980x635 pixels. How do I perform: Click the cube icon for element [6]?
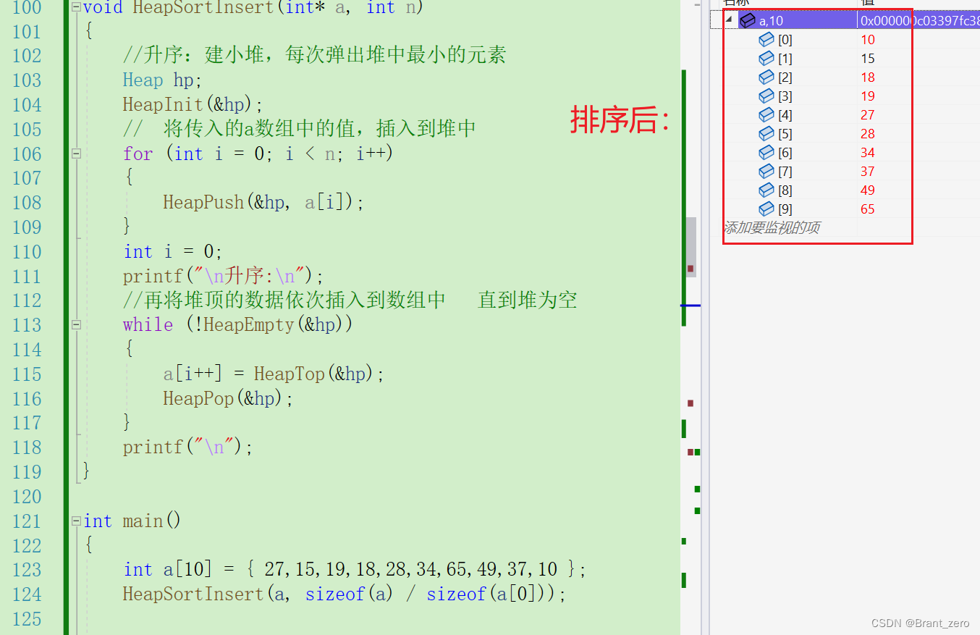click(766, 153)
